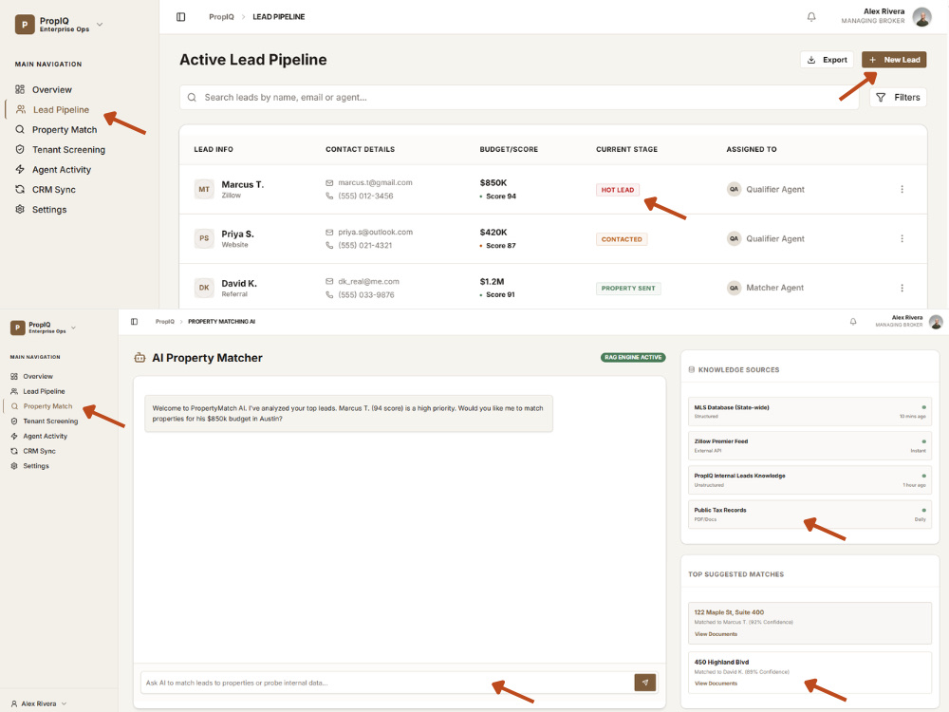Click QA badge next to Matcher Agent

coord(734,289)
